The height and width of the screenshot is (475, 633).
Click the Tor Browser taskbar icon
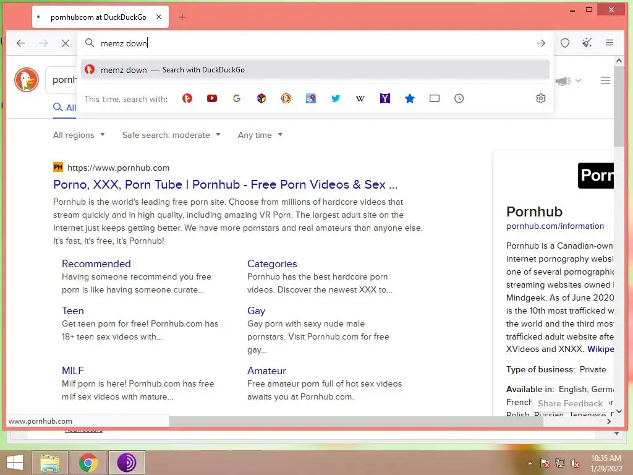126,463
